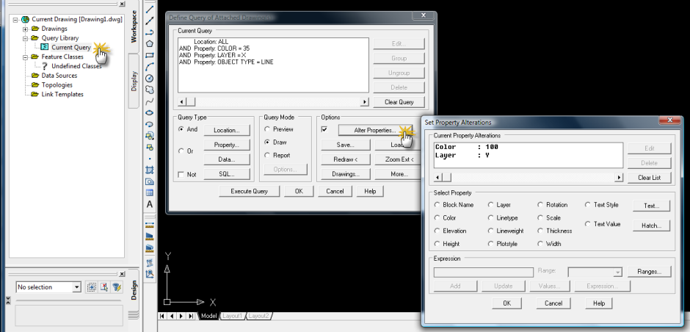
Task: Select the Or query type radio
Action: tap(181, 151)
